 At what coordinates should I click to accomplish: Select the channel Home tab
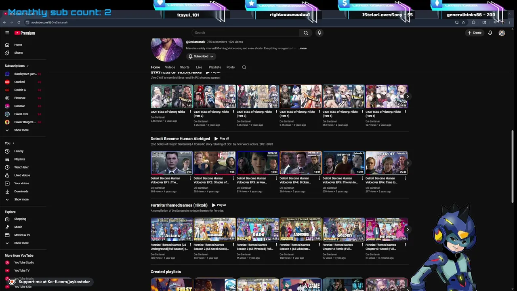click(x=156, y=67)
